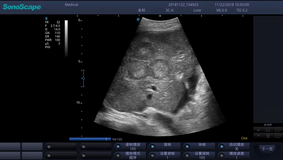Image resolution: width=283 pixels, height=160 pixels.
Task: Open 设置首帧 set first frame control
Action: coord(165,155)
